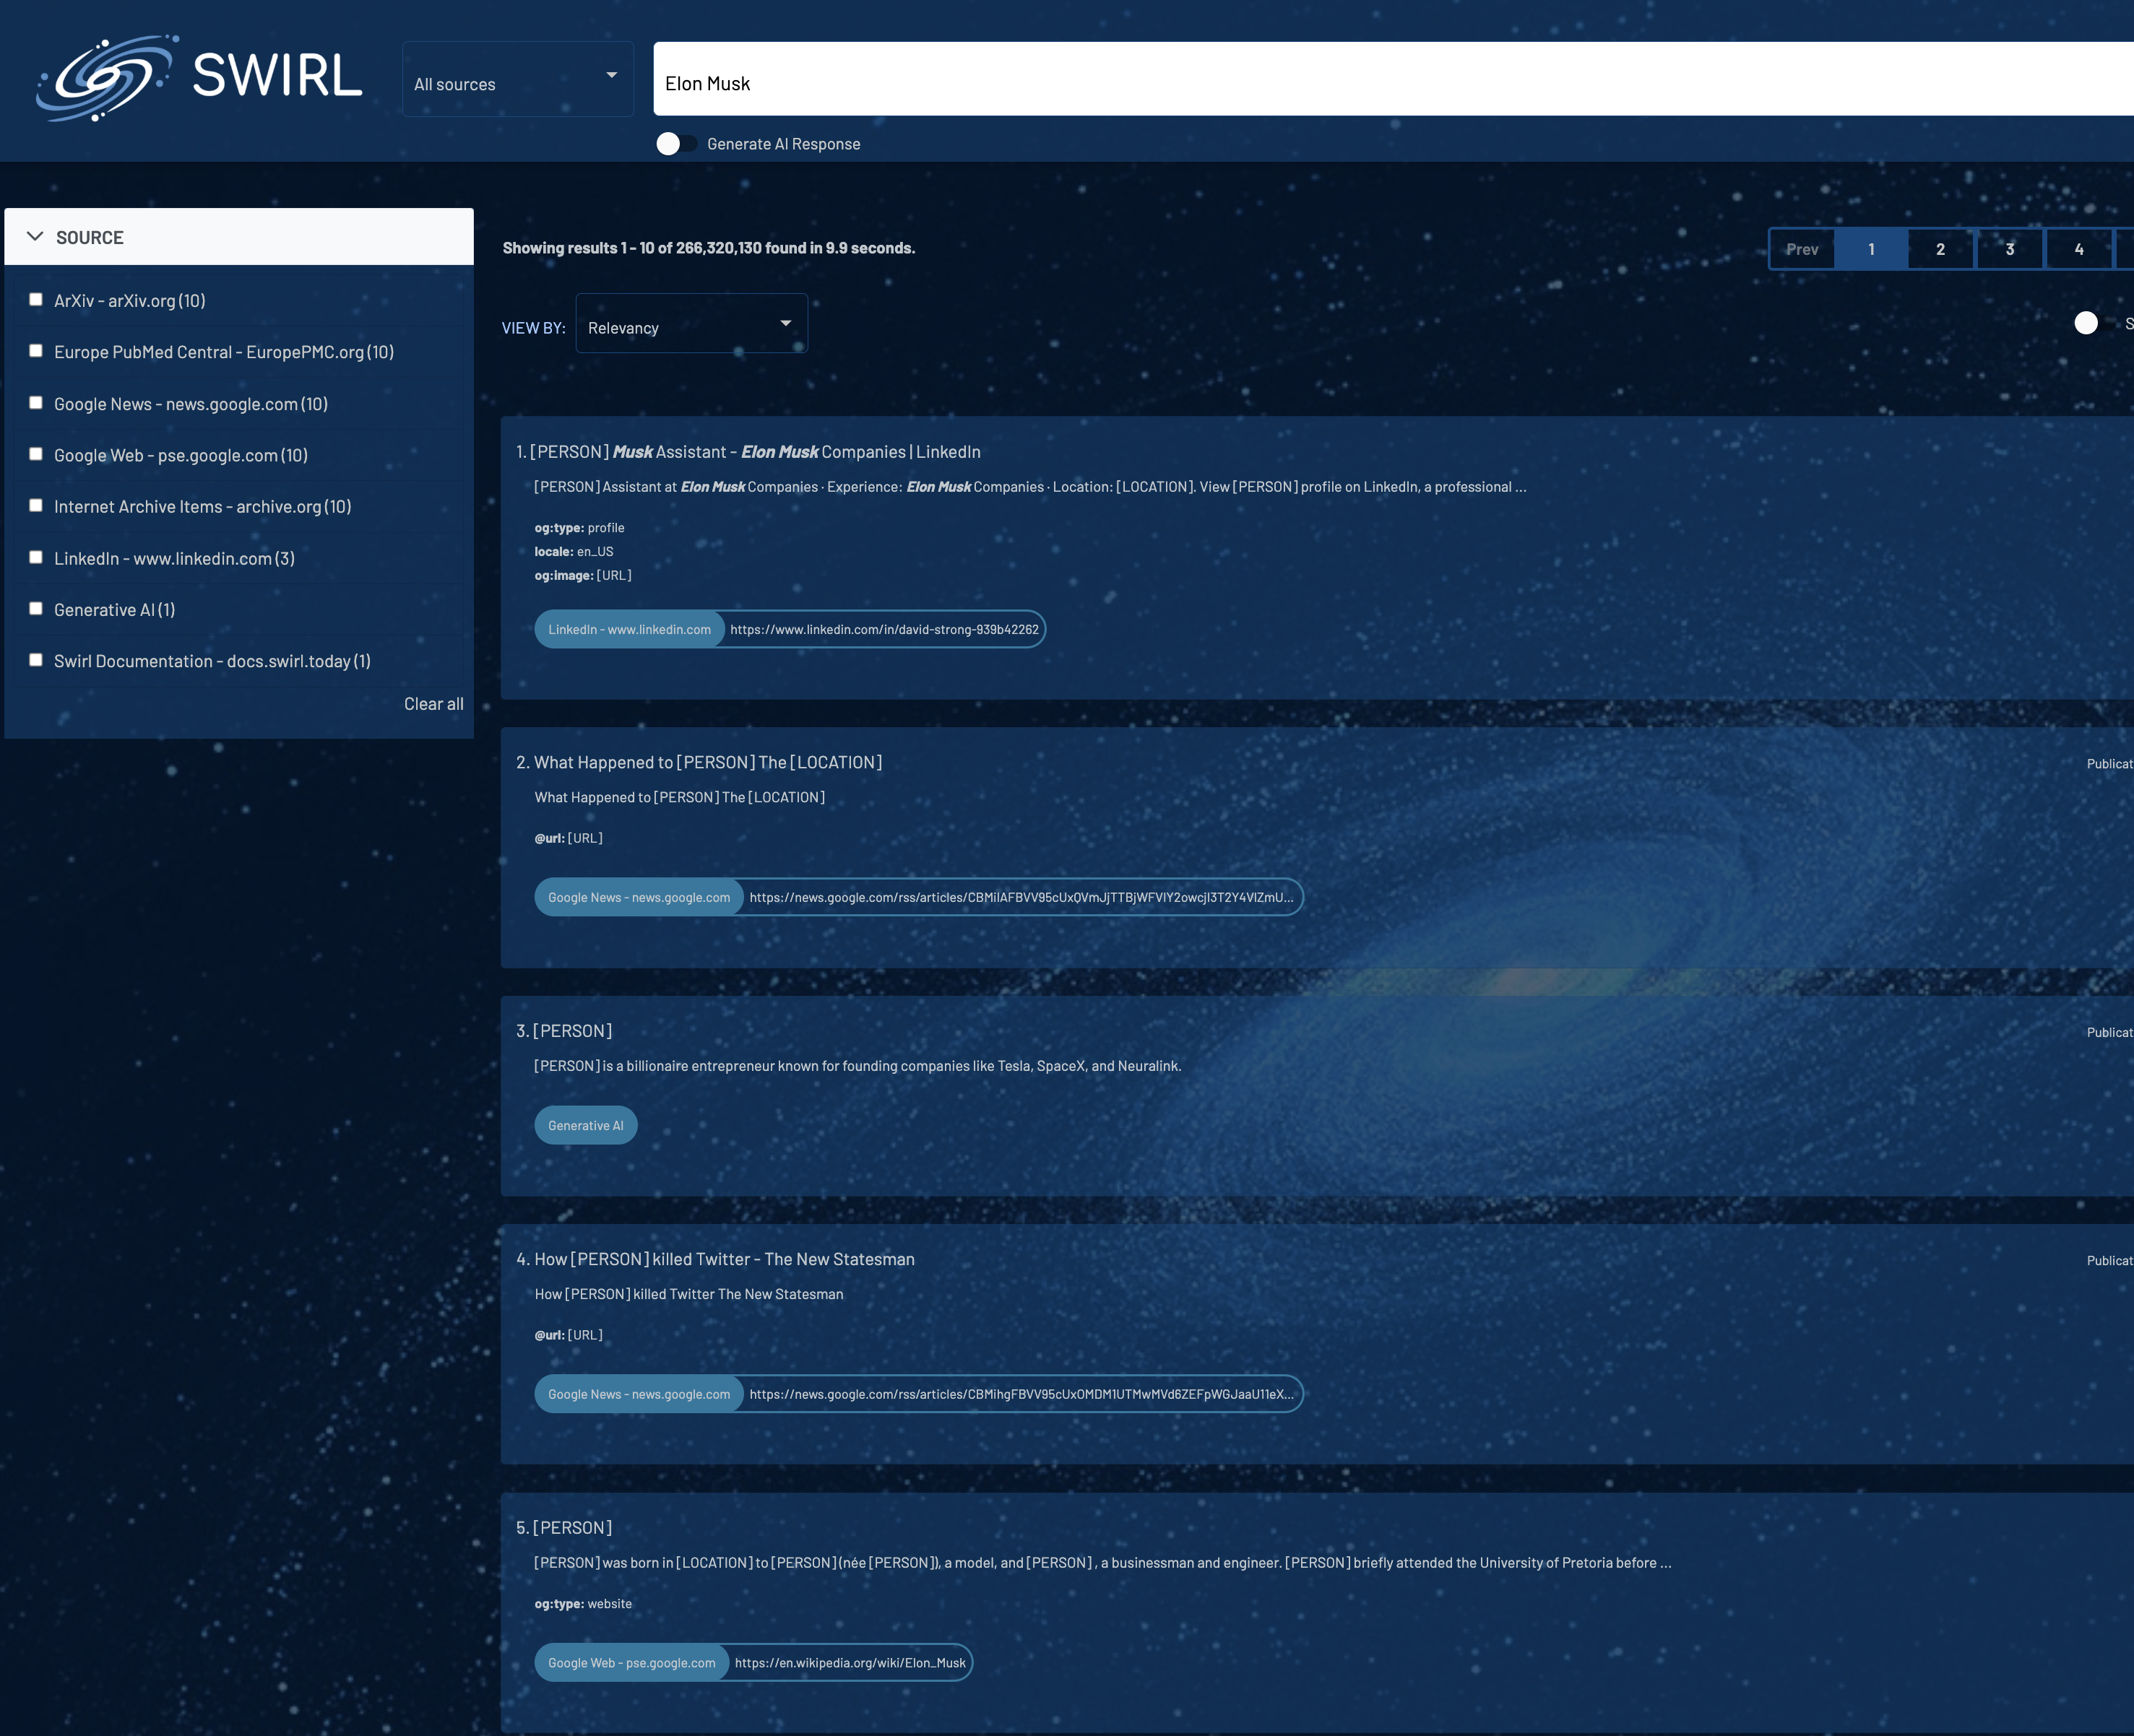This screenshot has height=1736, width=2134.
Task: Collapse the SOURCE panel chevron
Action: click(35, 237)
